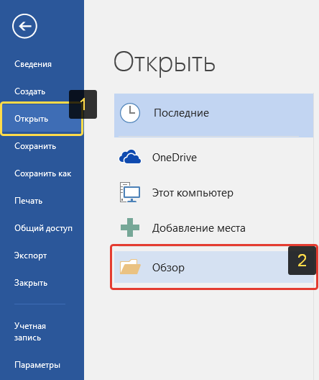Show the Последние recent documents list
This screenshot has width=319, height=380.
click(214, 115)
